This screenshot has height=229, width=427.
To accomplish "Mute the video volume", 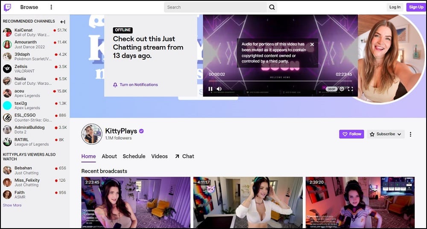I will [x=219, y=89].
